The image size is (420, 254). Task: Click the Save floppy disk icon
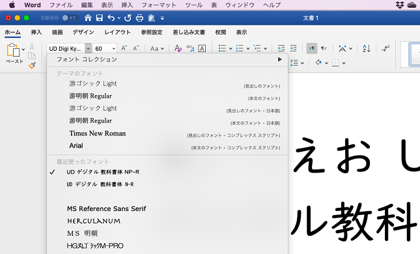[100, 18]
